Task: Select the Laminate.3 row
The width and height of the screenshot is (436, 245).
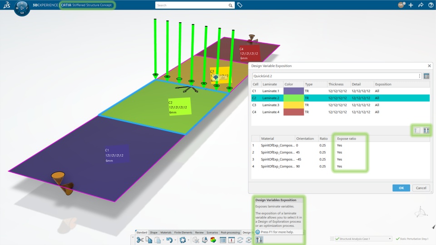Action: point(340,105)
